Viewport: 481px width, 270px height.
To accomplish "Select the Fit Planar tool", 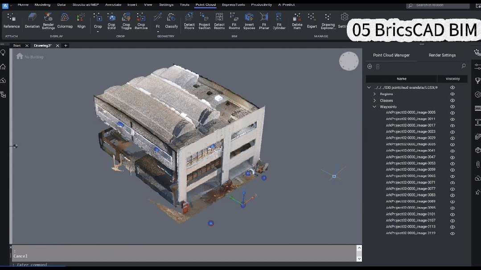I will (x=264, y=21).
